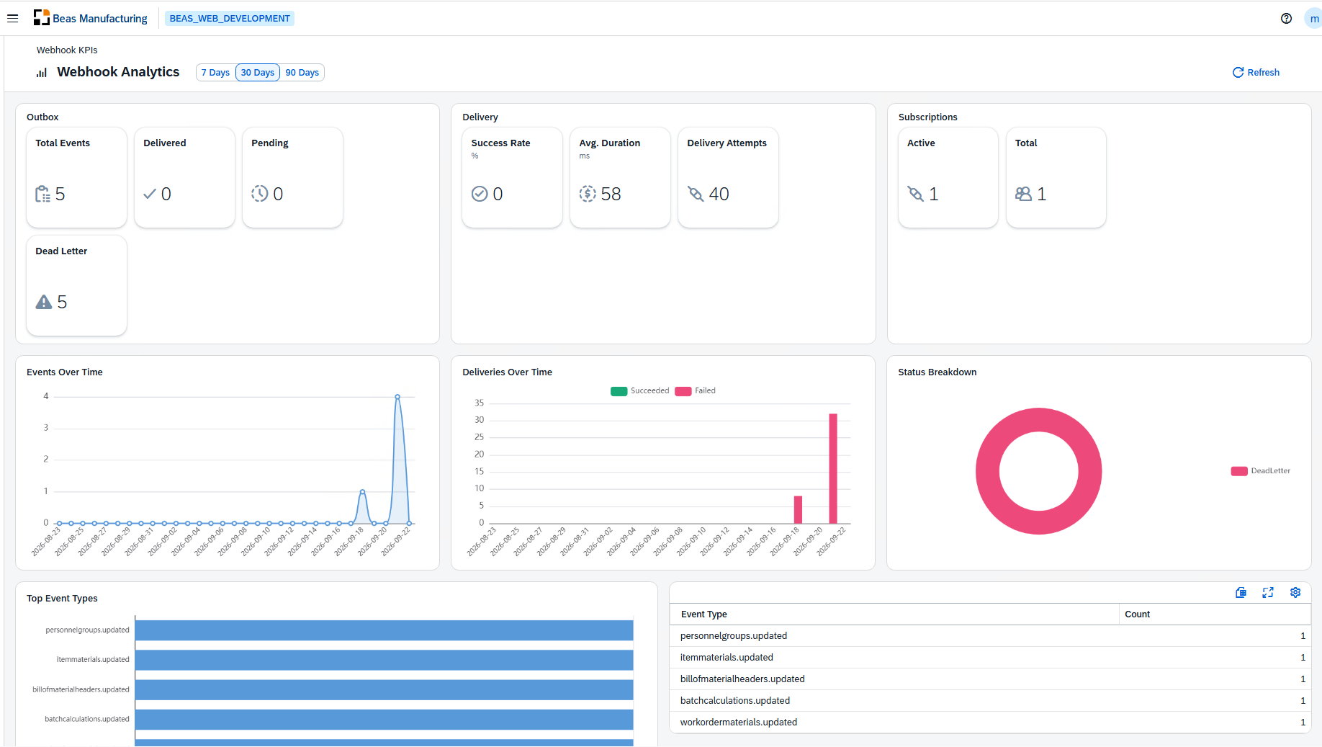Select the personnelgroups.updated table row

(x=990, y=636)
